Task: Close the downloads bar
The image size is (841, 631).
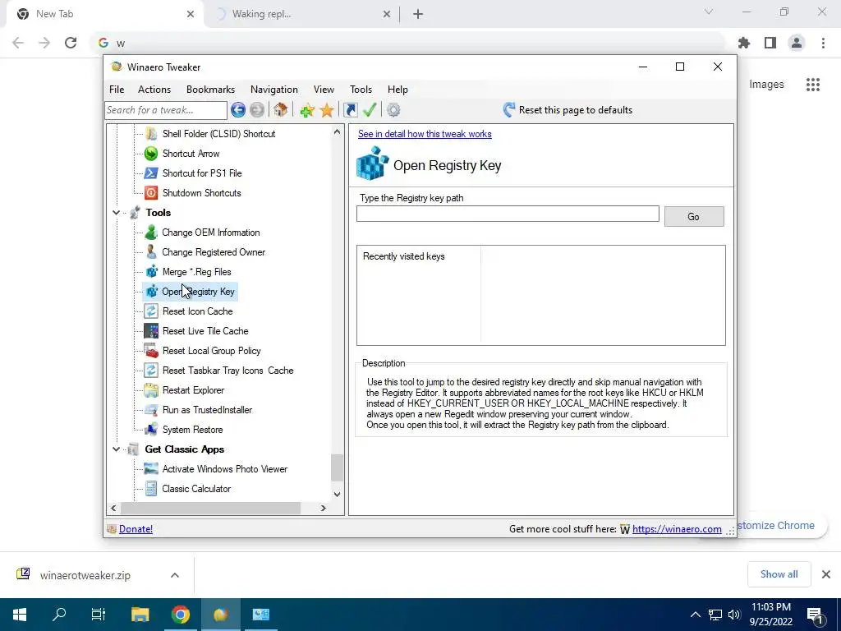Action: 826,574
